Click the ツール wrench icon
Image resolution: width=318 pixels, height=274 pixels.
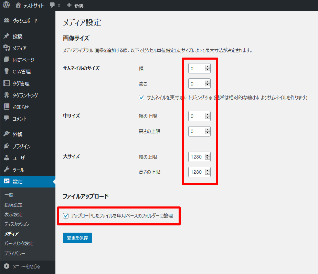[x=7, y=169]
